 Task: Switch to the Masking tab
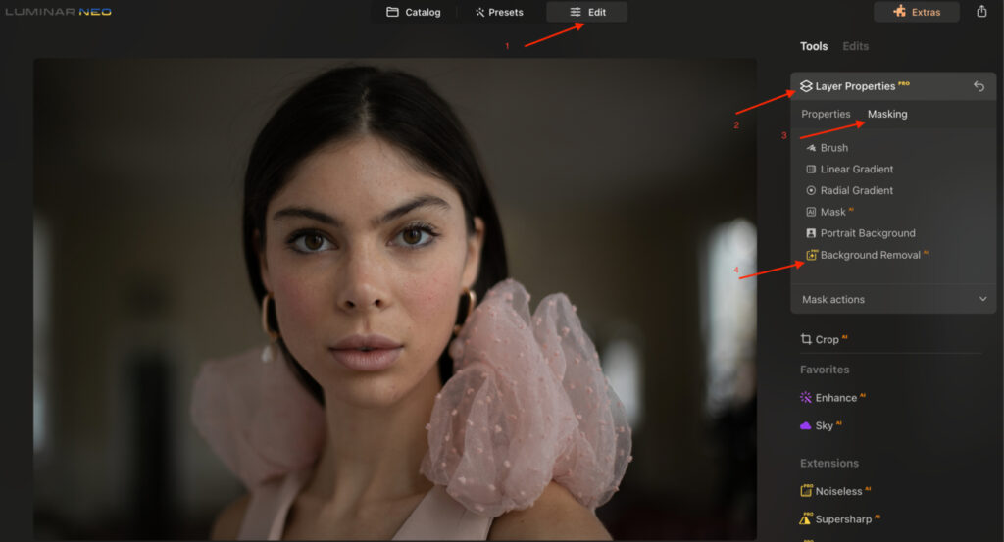tap(887, 115)
